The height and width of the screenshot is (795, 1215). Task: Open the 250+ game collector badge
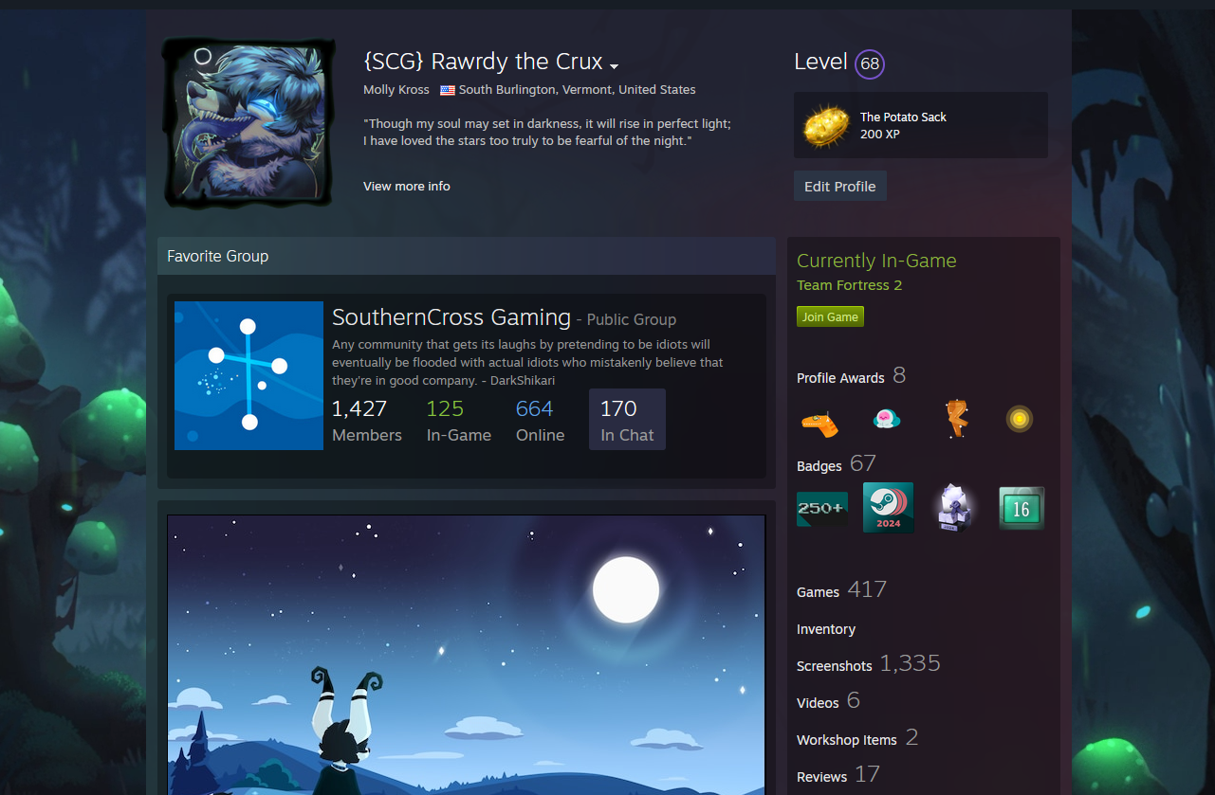click(x=821, y=508)
